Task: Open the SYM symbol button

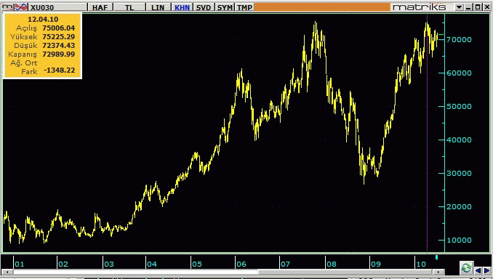Action: point(225,7)
